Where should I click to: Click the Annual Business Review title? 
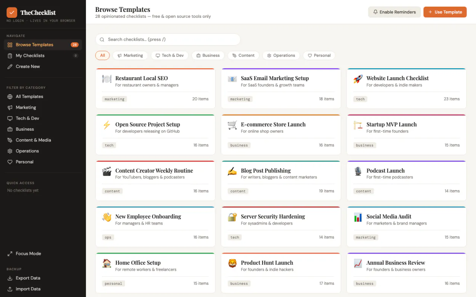[396, 263]
